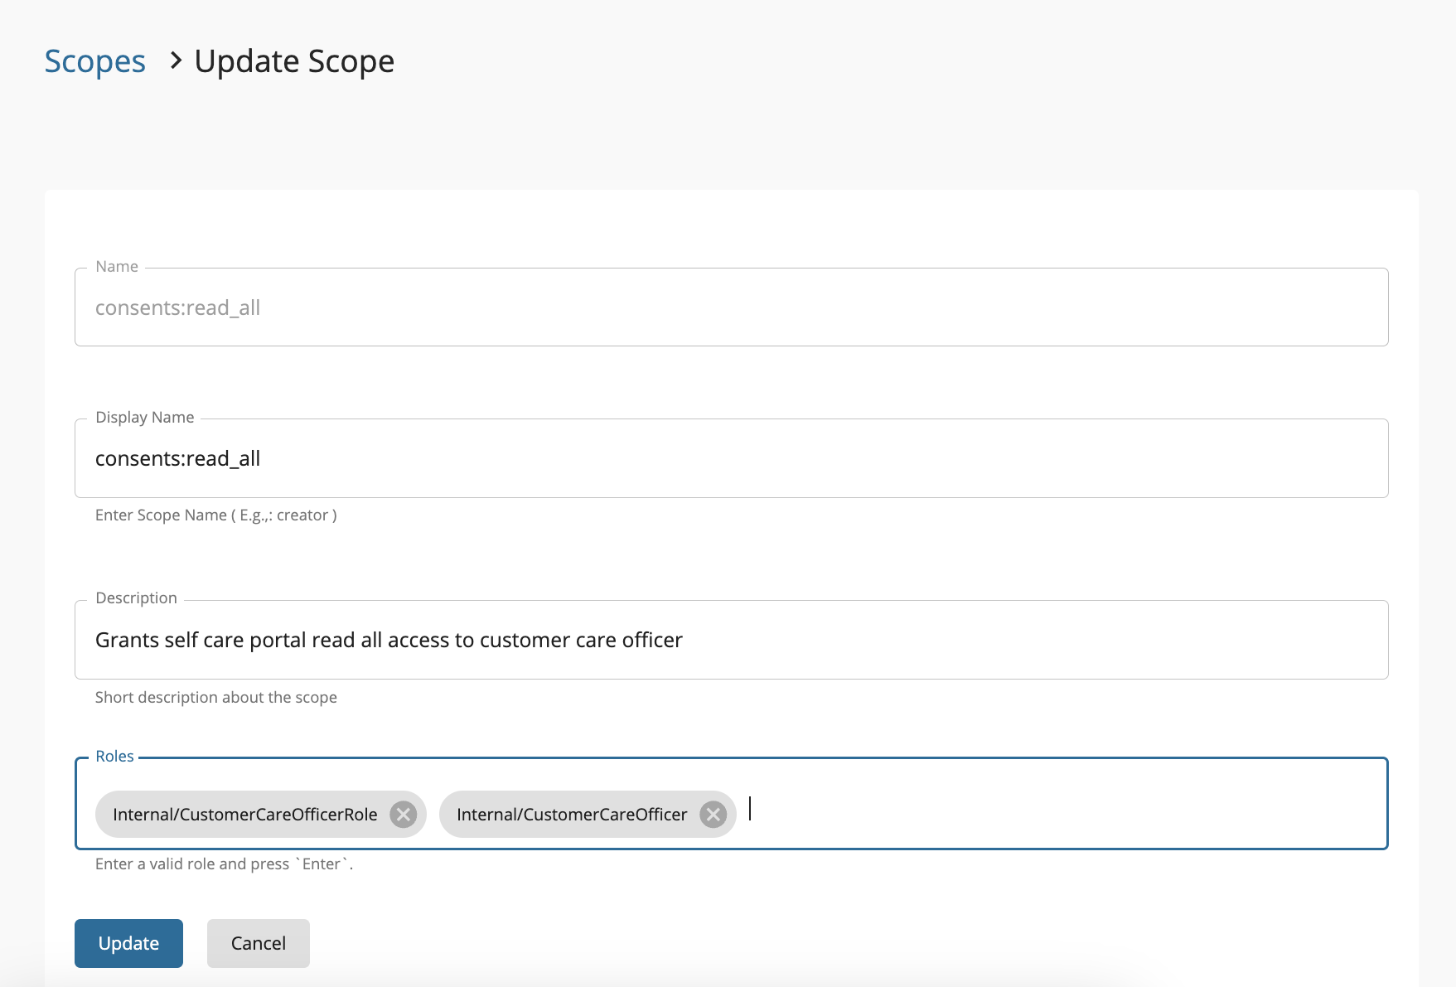Screen dimensions: 1456x987
Task: Click the 'Short description about the scope' hint
Action: click(216, 697)
